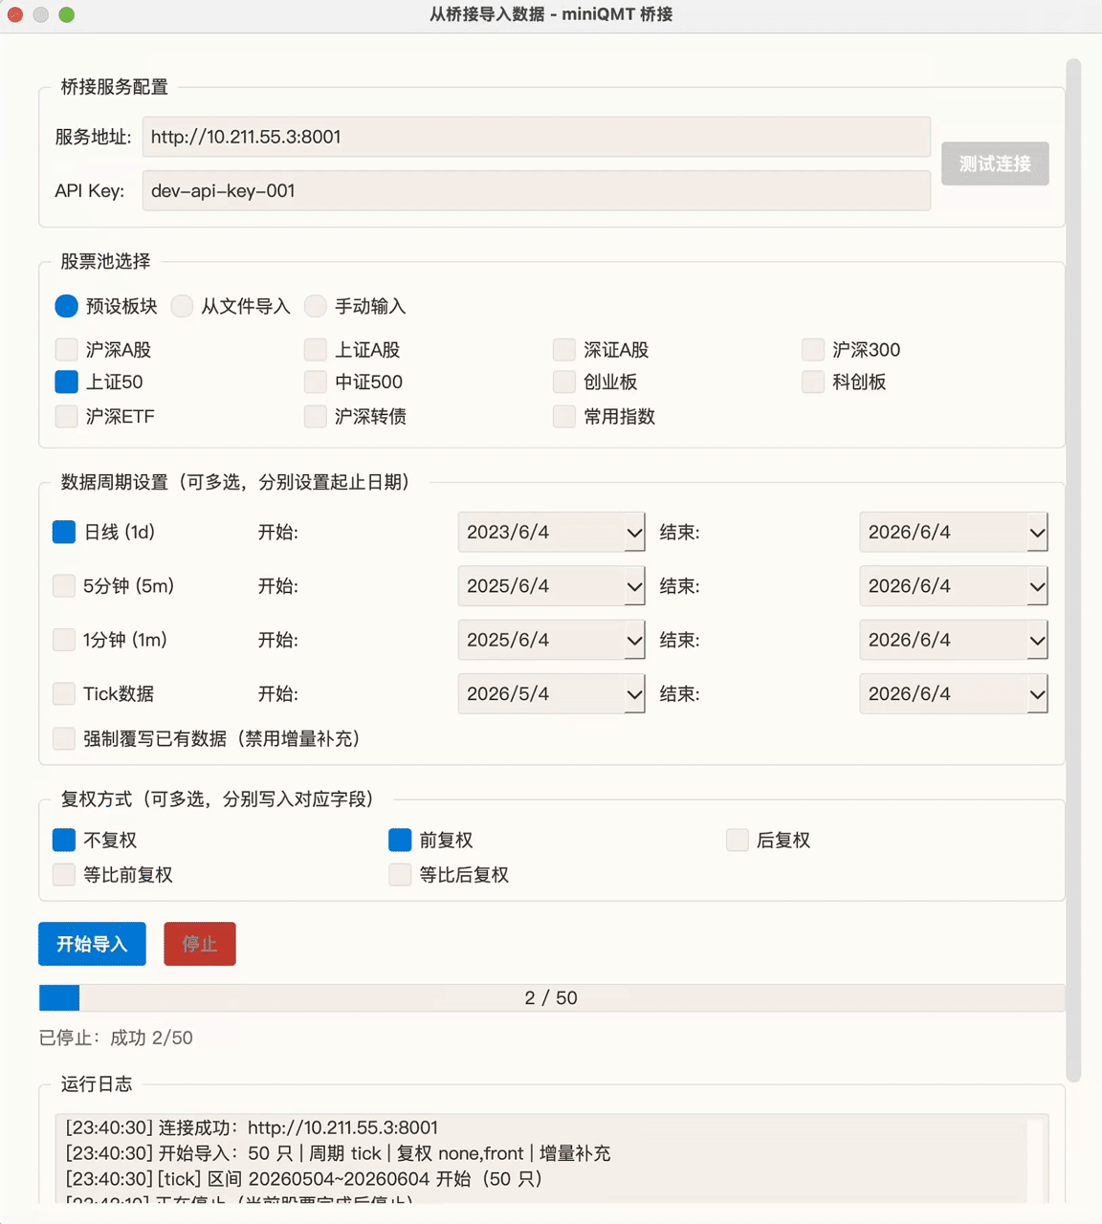Image resolution: width=1102 pixels, height=1224 pixels.
Task: Click the [tick] 区间 log line
Action: (304, 1179)
